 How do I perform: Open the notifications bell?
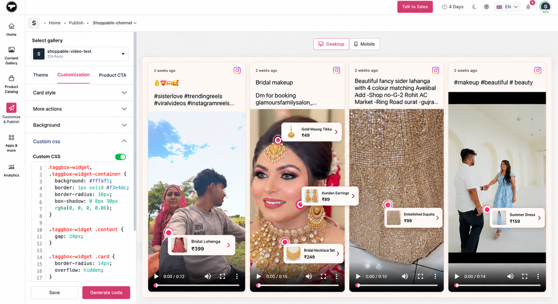529,7
